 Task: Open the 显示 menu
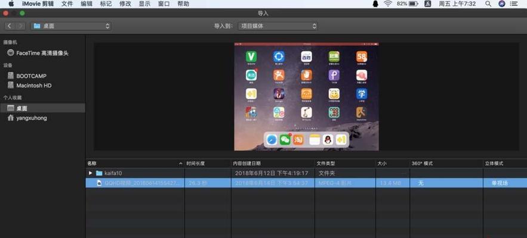point(144,4)
